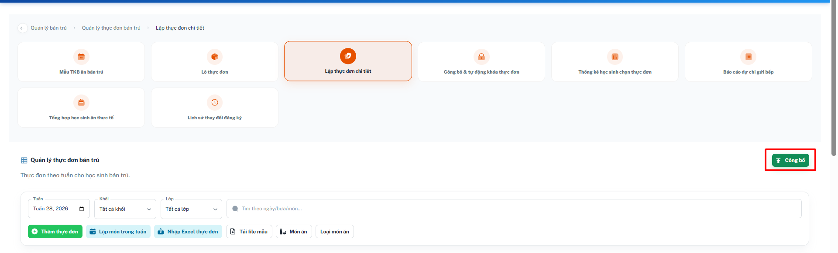
Task: Click the green Công bố button
Action: (790, 160)
